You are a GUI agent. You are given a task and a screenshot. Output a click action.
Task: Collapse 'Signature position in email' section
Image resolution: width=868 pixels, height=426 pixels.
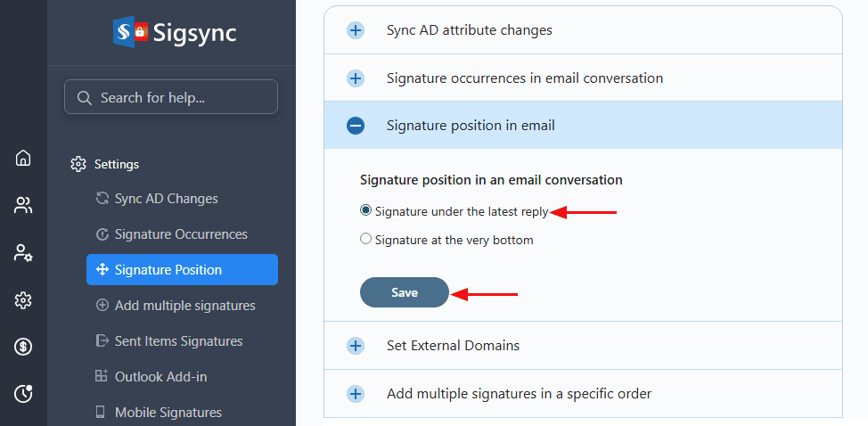click(356, 126)
